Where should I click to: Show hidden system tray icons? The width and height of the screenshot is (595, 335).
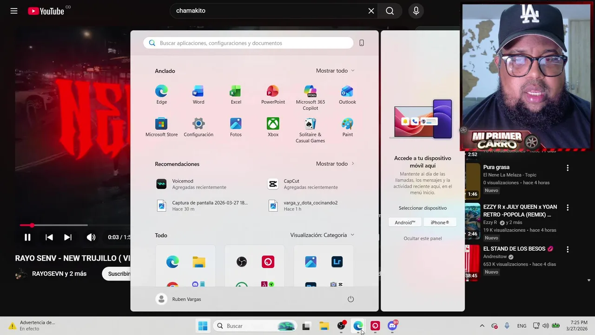(482, 326)
